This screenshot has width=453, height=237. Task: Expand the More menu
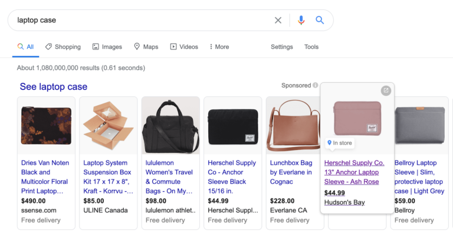click(219, 47)
